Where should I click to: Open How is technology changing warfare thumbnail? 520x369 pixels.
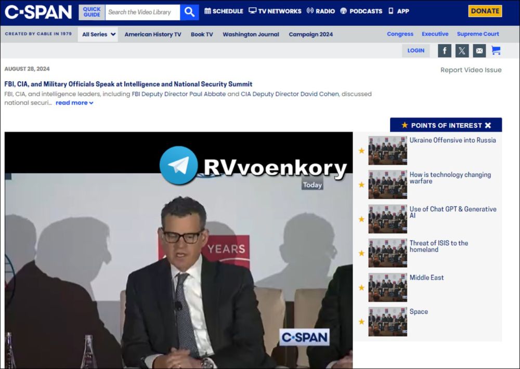pos(388,184)
